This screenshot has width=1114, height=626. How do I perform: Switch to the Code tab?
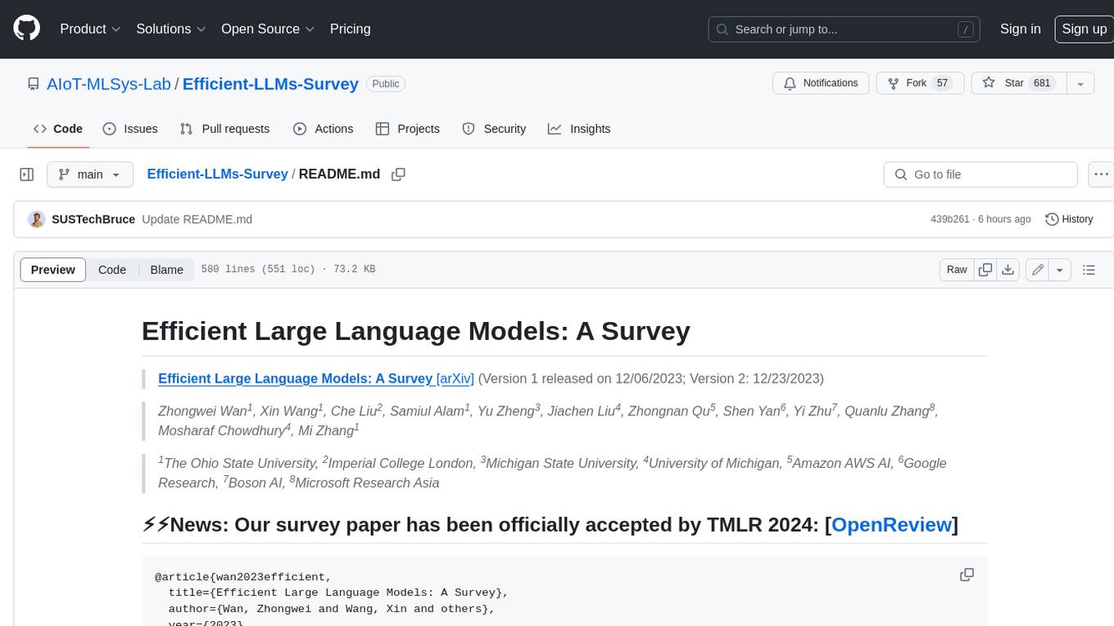(58, 129)
